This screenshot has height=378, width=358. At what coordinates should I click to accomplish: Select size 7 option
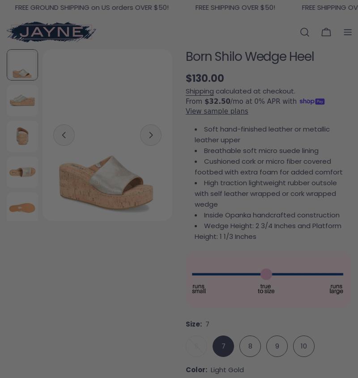click(x=223, y=346)
